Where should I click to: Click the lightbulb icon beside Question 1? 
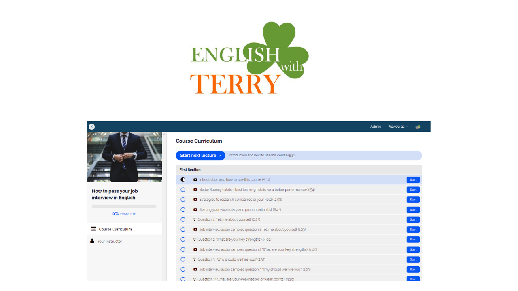coord(195,219)
